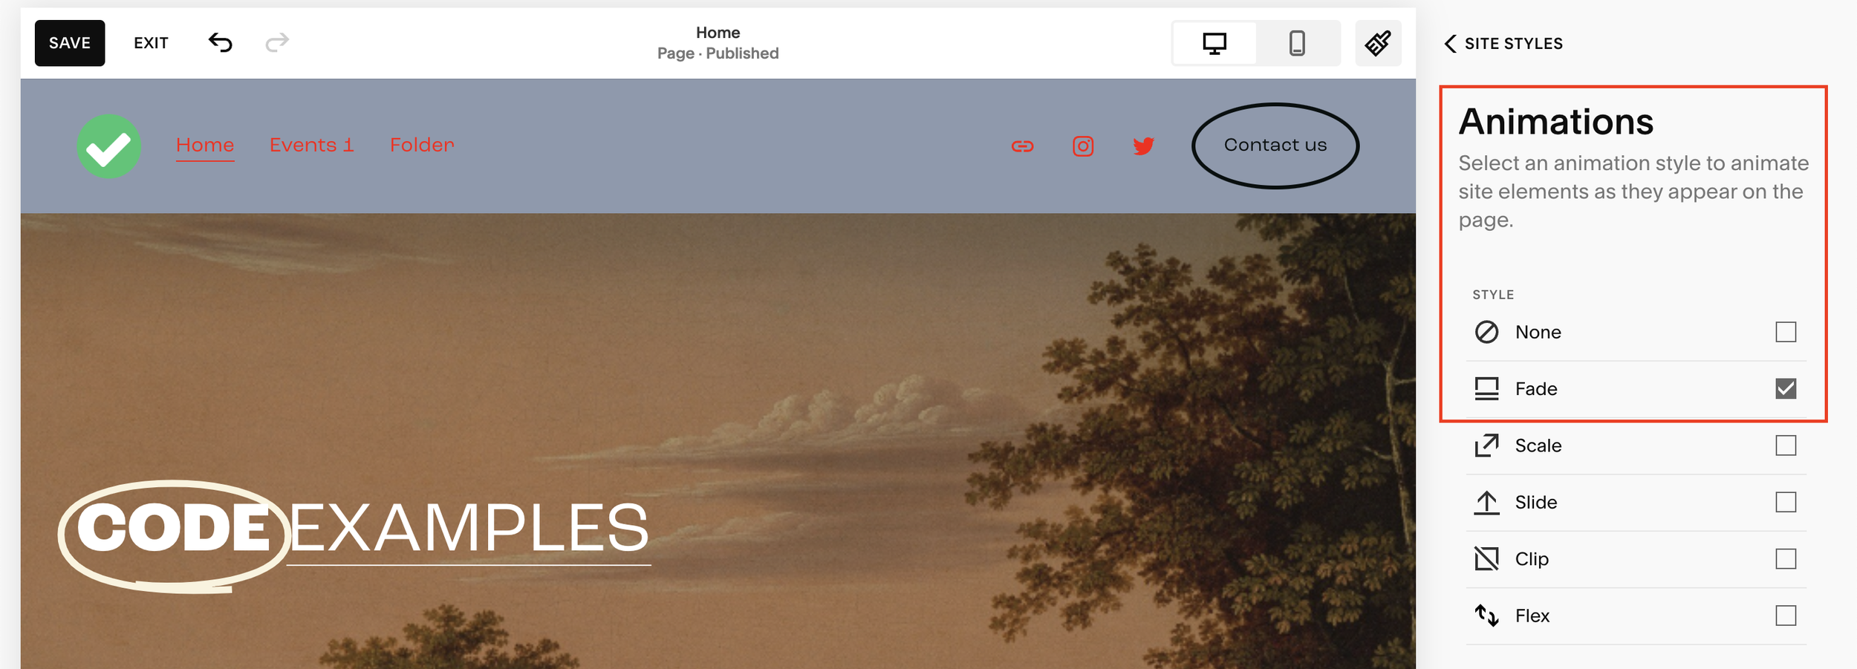Screen dimensions: 1857x669
Task: Tick the Clip animation checkbox
Action: point(1786,558)
